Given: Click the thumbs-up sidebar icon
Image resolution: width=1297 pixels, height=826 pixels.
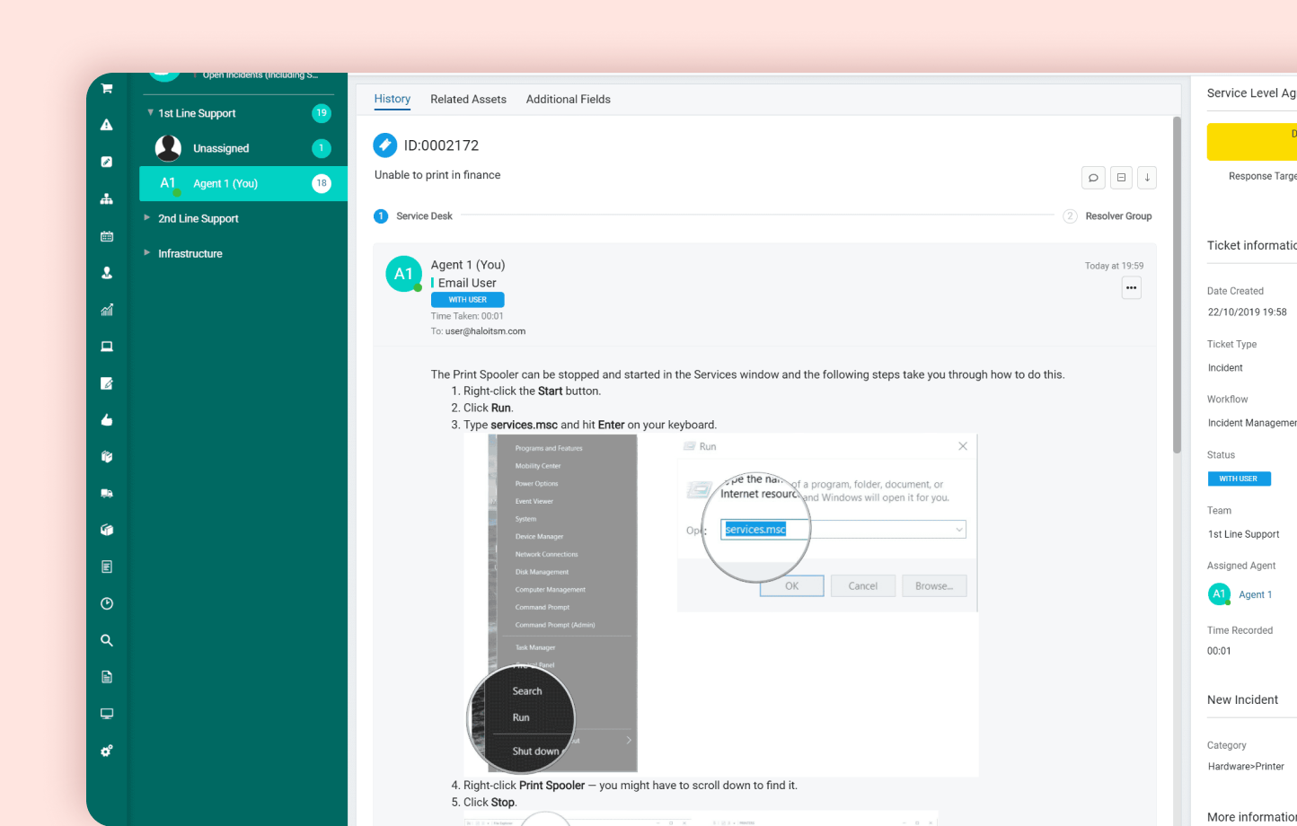Looking at the screenshot, I should 107,420.
